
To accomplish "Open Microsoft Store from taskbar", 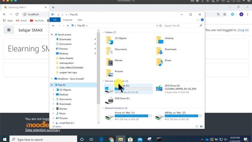I will point(130,139).
